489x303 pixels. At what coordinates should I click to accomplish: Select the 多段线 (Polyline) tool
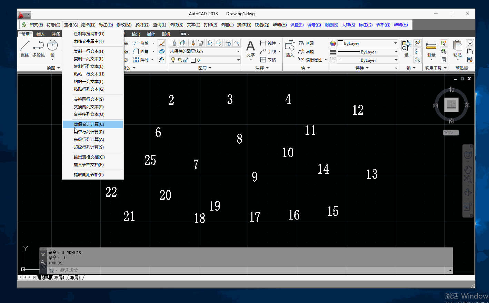click(39, 48)
